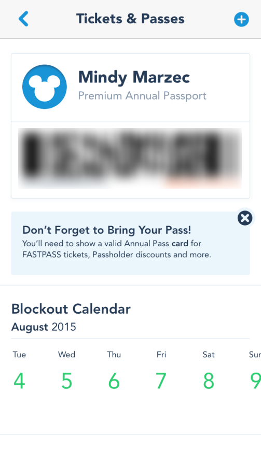Select Wednesday August 5 on calendar
This screenshot has height=449, width=261.
click(x=66, y=381)
